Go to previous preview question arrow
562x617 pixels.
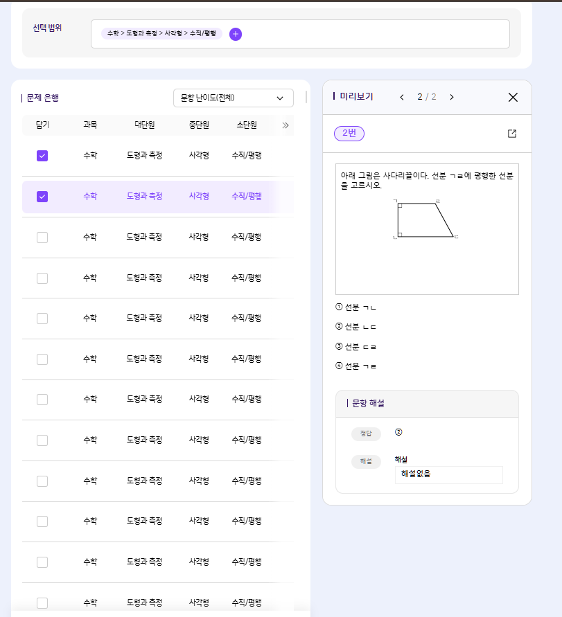coord(402,97)
